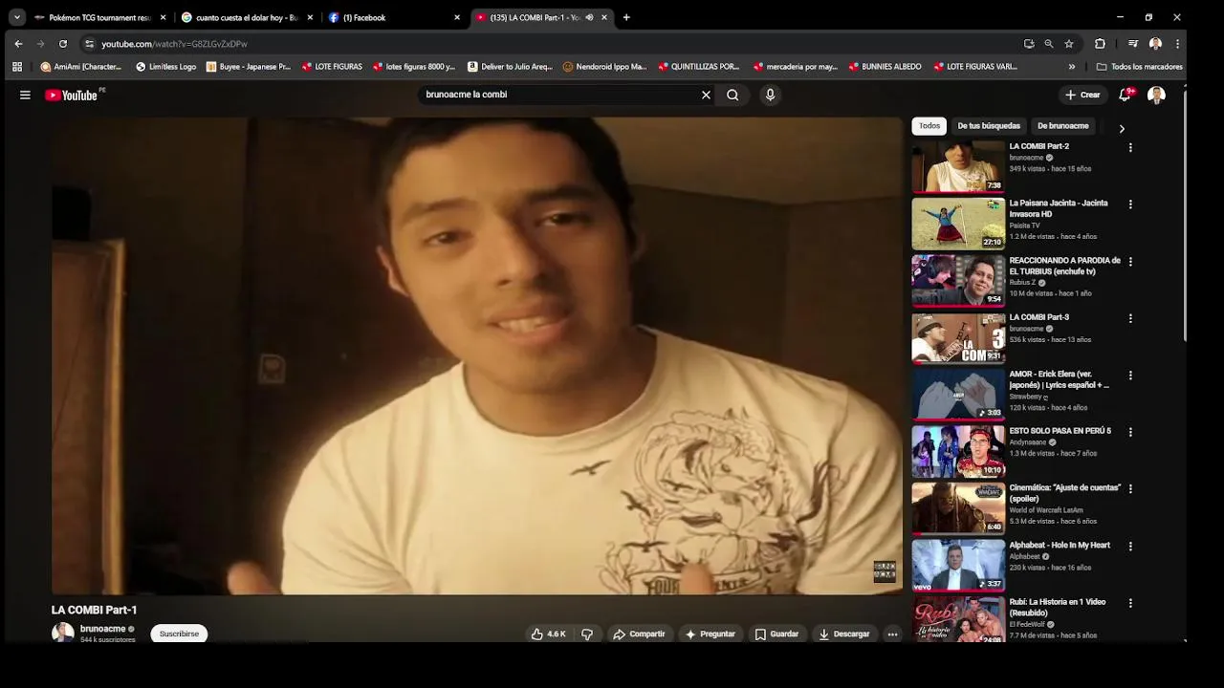Click the Crear create button
This screenshot has height=688, width=1224.
pyautogui.click(x=1082, y=95)
